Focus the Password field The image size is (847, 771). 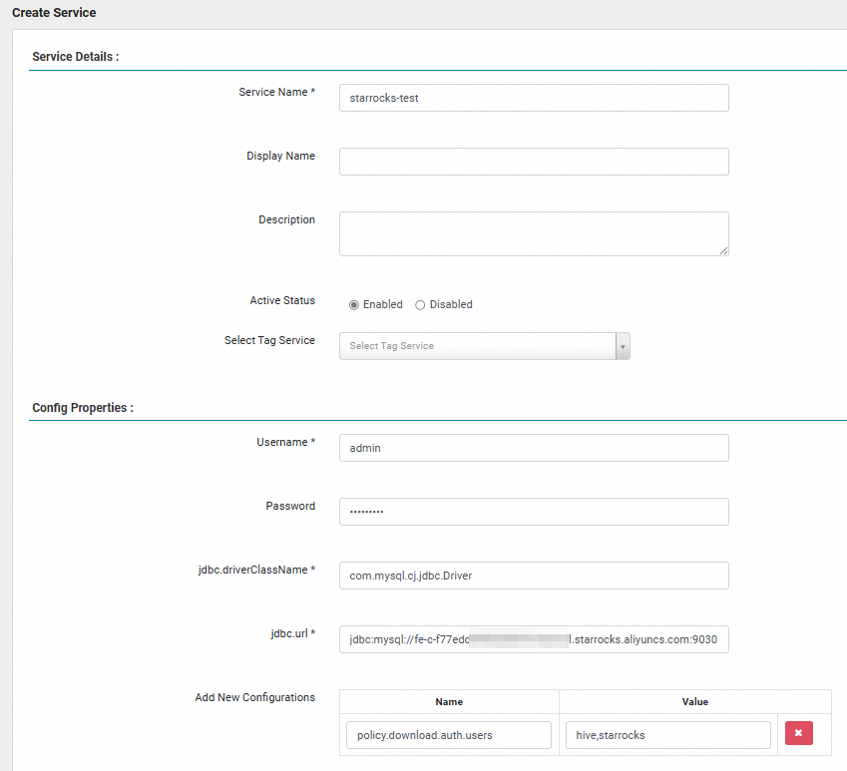pyautogui.click(x=534, y=512)
